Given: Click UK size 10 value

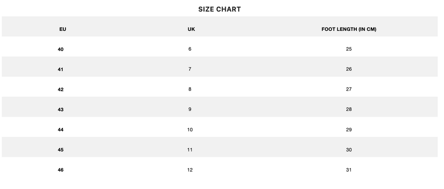Looking at the screenshot, I should click(x=190, y=130).
